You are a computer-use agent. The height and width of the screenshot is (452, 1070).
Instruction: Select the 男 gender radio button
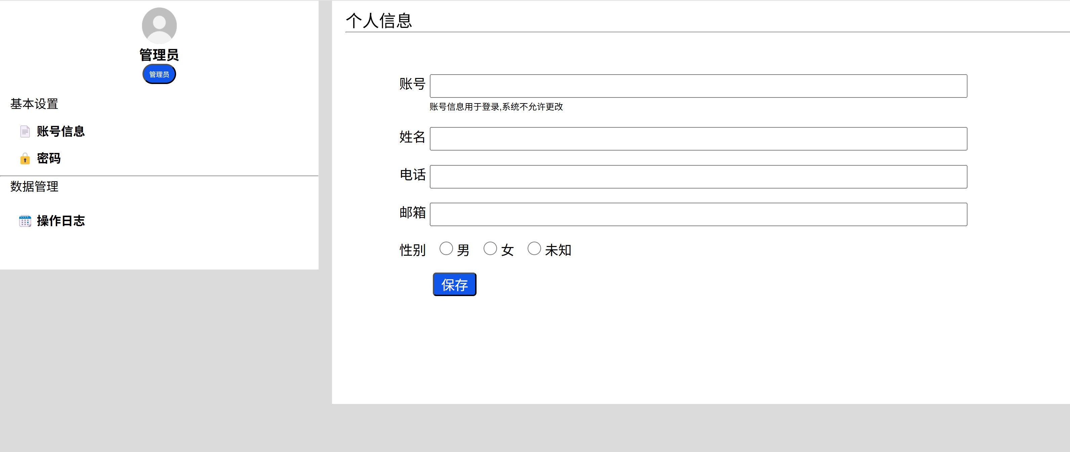coord(446,249)
